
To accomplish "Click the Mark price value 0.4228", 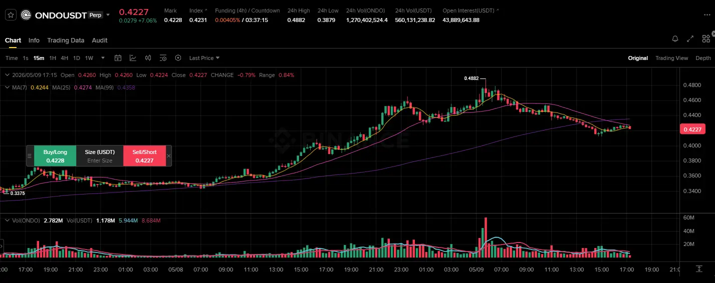I will (173, 20).
